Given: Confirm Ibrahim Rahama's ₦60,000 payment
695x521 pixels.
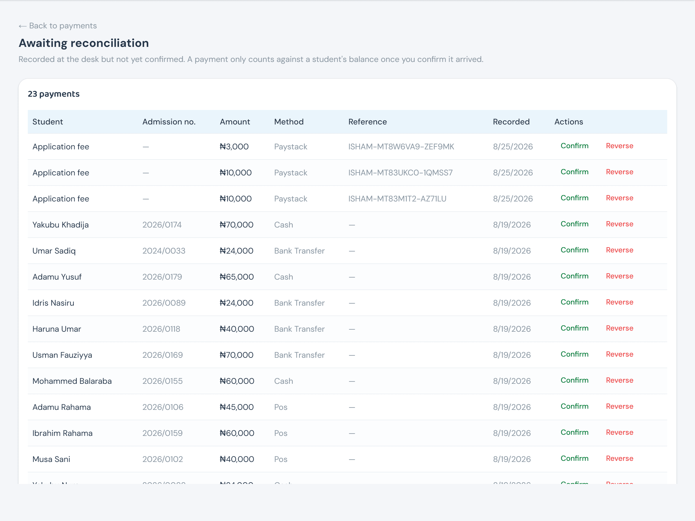Looking at the screenshot, I should click(574, 432).
